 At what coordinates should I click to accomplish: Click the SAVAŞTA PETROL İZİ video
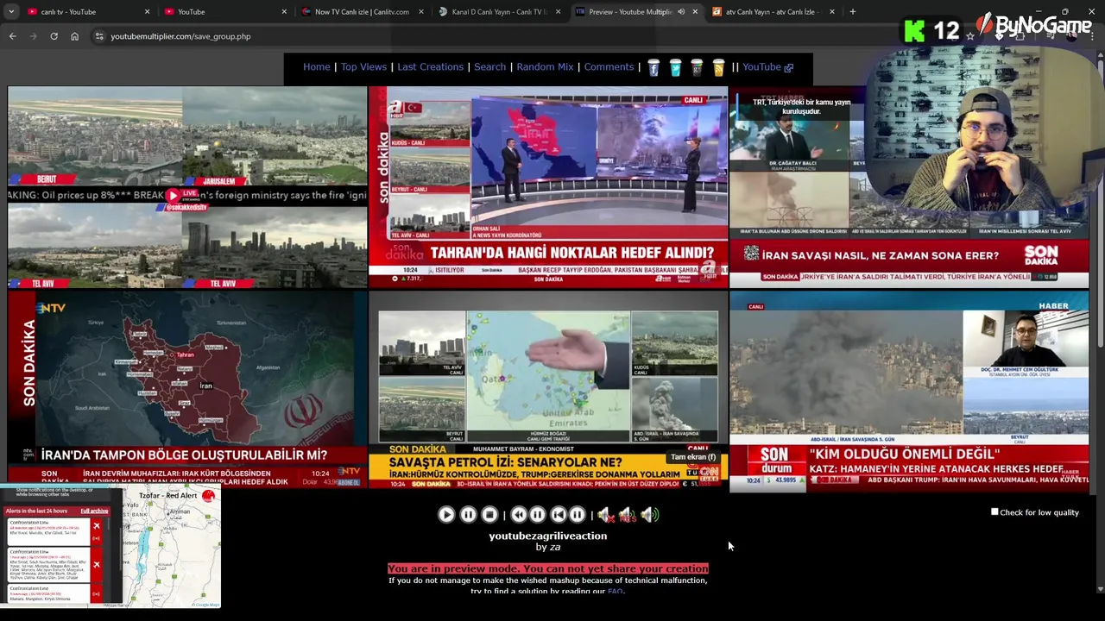(548, 390)
